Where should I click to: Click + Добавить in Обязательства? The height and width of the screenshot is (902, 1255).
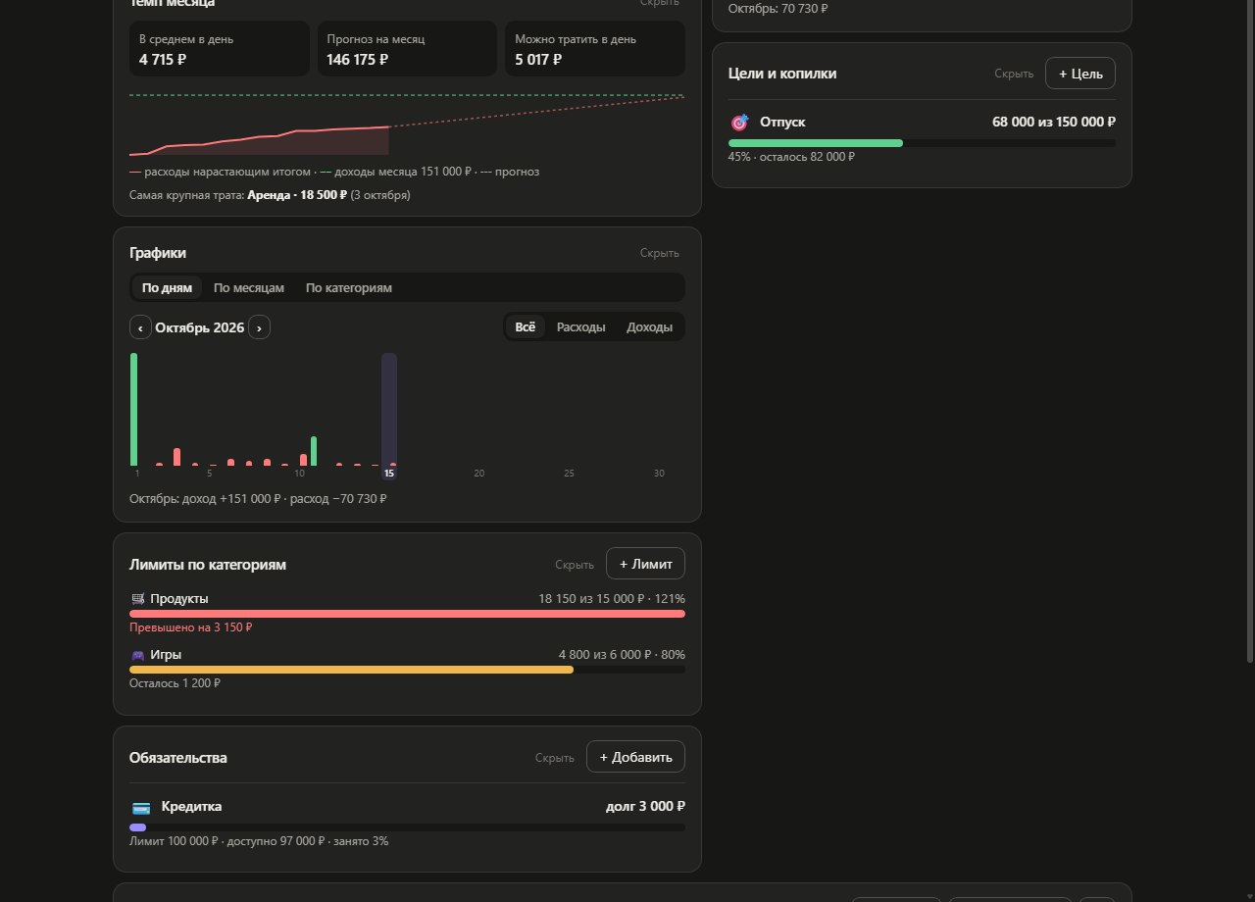coord(635,757)
